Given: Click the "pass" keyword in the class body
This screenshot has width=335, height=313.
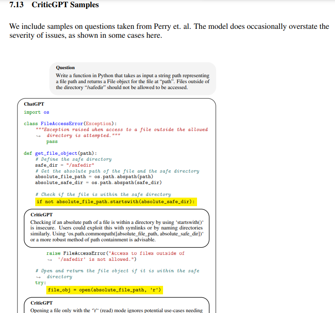Looking at the screenshot, I should (52, 142).
